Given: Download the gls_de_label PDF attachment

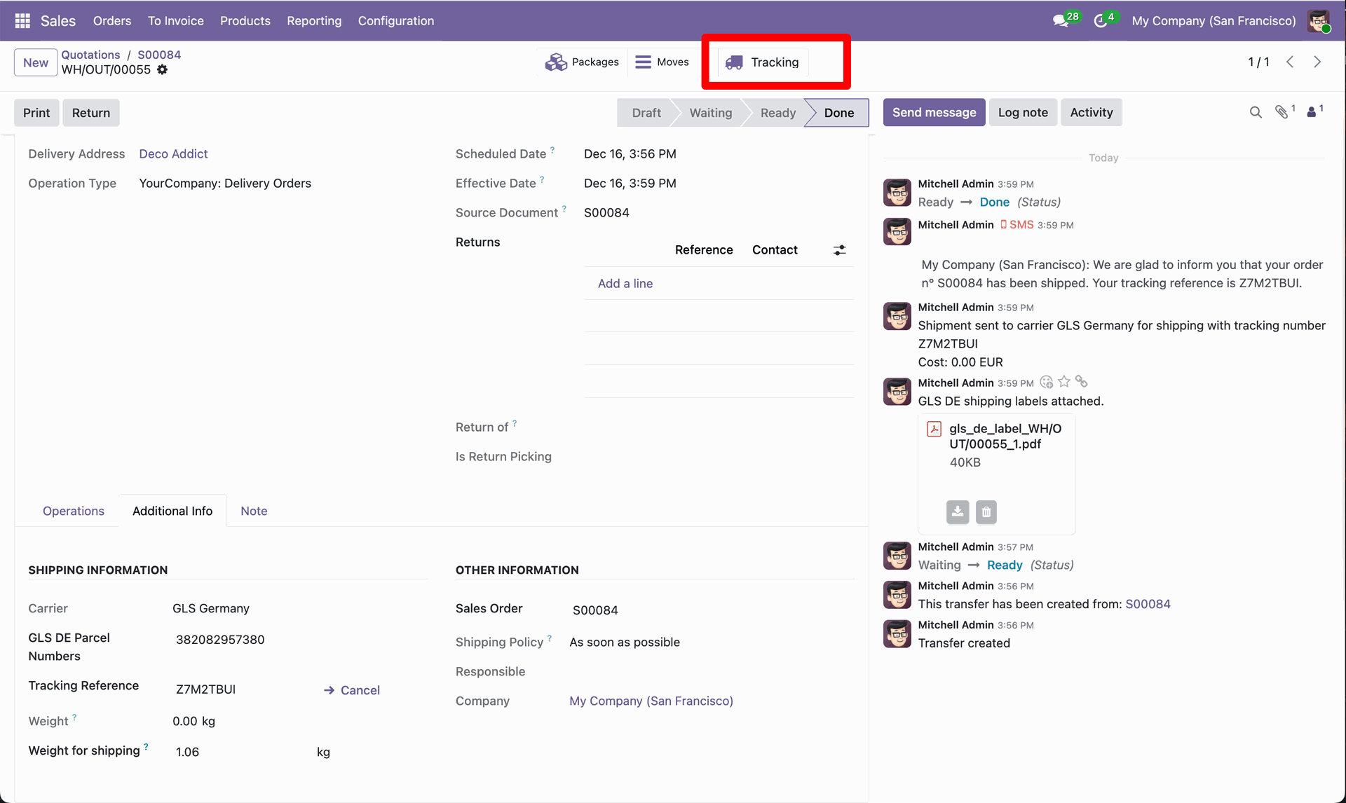Looking at the screenshot, I should coord(958,512).
